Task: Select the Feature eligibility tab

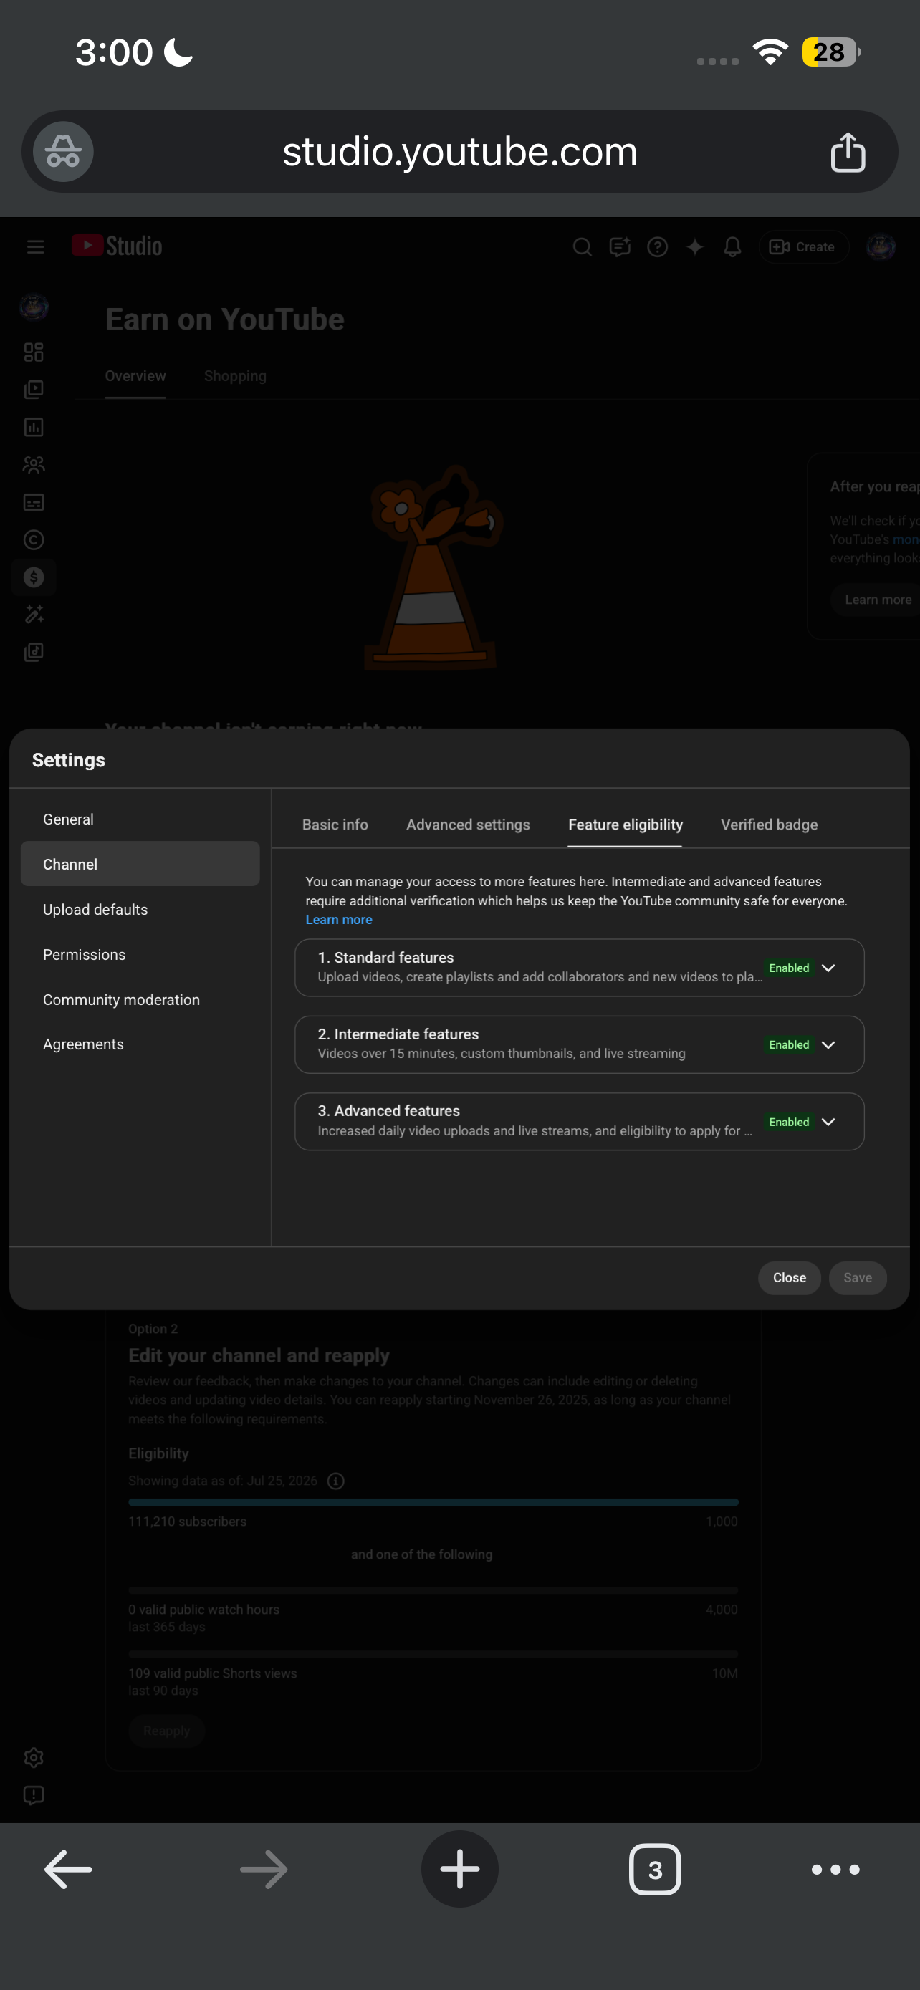Action: (625, 825)
